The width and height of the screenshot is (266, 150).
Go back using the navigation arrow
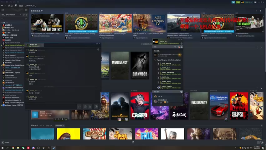point(2,6)
